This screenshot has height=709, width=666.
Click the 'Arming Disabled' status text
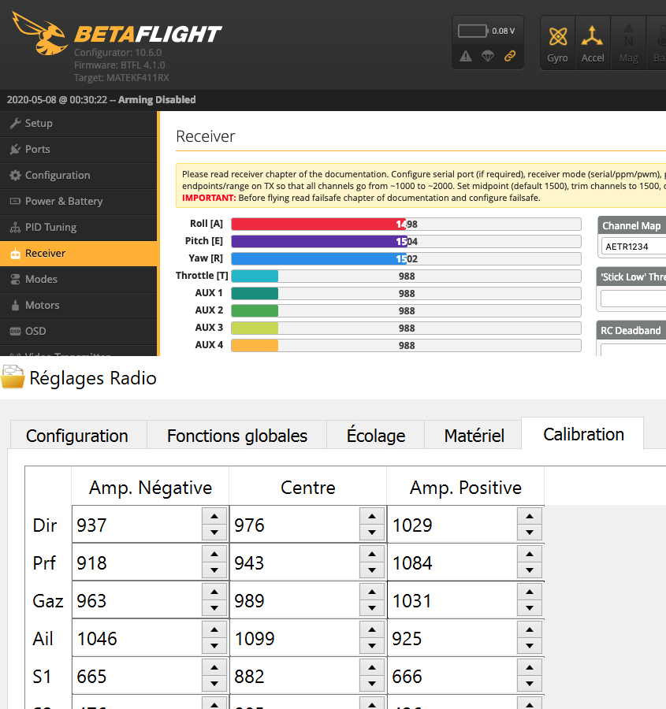(x=157, y=100)
